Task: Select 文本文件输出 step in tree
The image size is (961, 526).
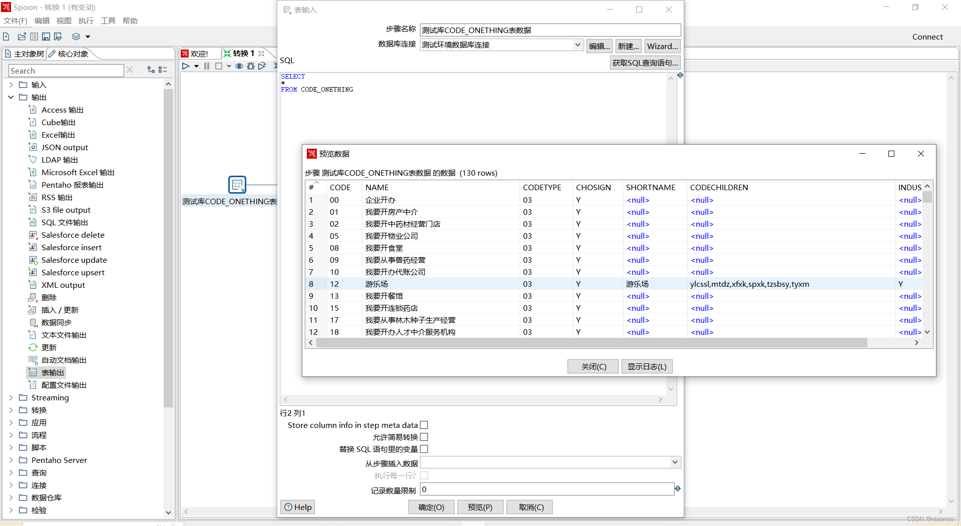Action: 64,335
